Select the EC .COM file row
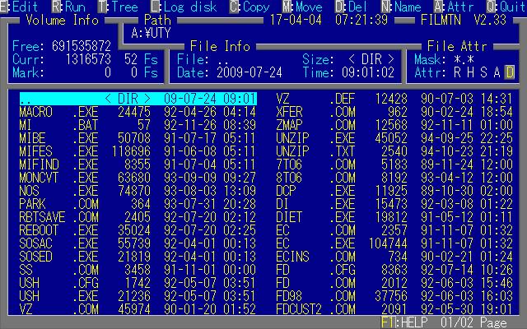The image size is (527, 329). (x=395, y=230)
